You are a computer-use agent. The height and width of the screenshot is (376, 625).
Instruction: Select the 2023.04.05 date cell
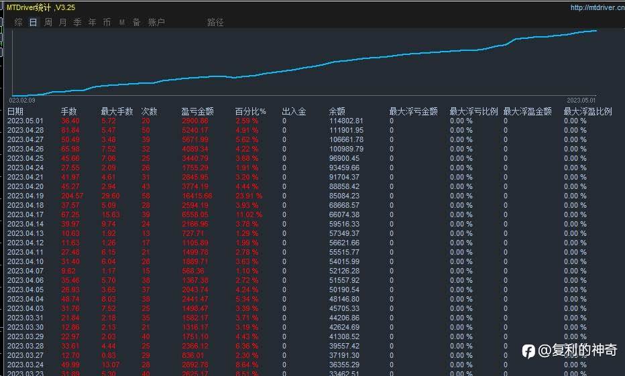point(25,290)
